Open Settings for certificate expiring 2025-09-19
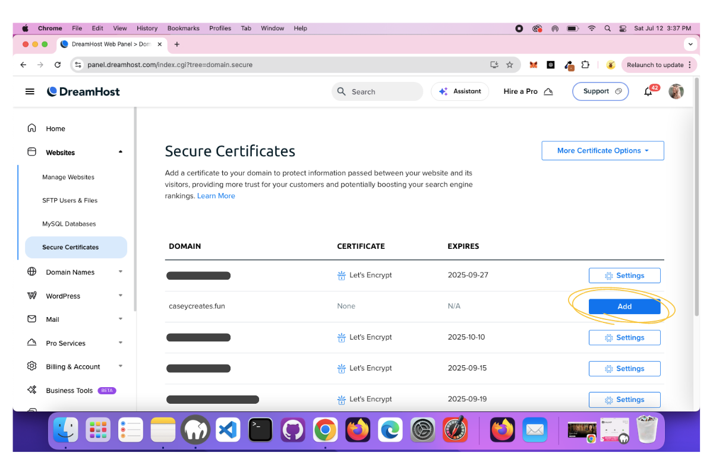The height and width of the screenshot is (475, 713). 624,400
